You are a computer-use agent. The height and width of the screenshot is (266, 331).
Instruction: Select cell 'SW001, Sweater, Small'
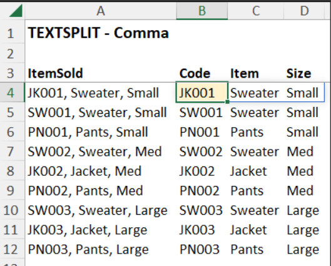pyautogui.click(x=101, y=112)
